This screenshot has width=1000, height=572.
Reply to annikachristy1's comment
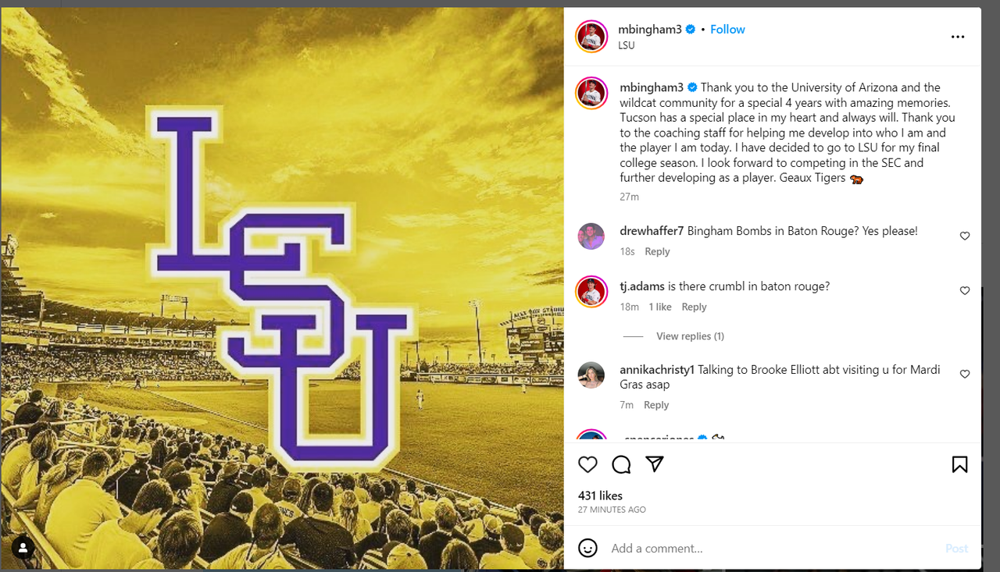[656, 405]
